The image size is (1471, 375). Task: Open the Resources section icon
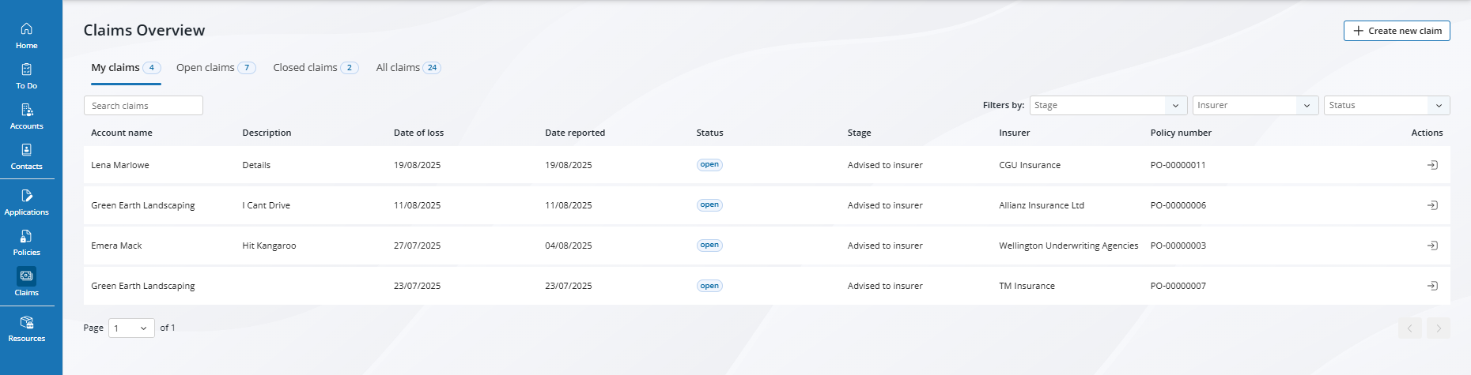26,322
